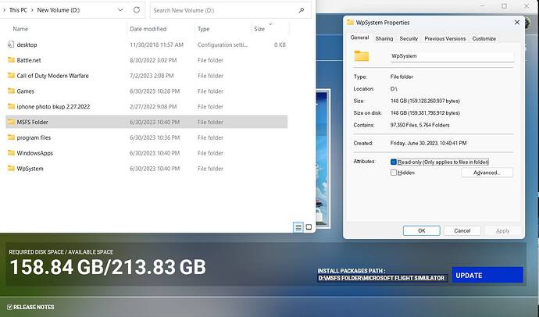The width and height of the screenshot is (539, 317).
Task: Sort by the Size column header
Action: coord(259,29)
